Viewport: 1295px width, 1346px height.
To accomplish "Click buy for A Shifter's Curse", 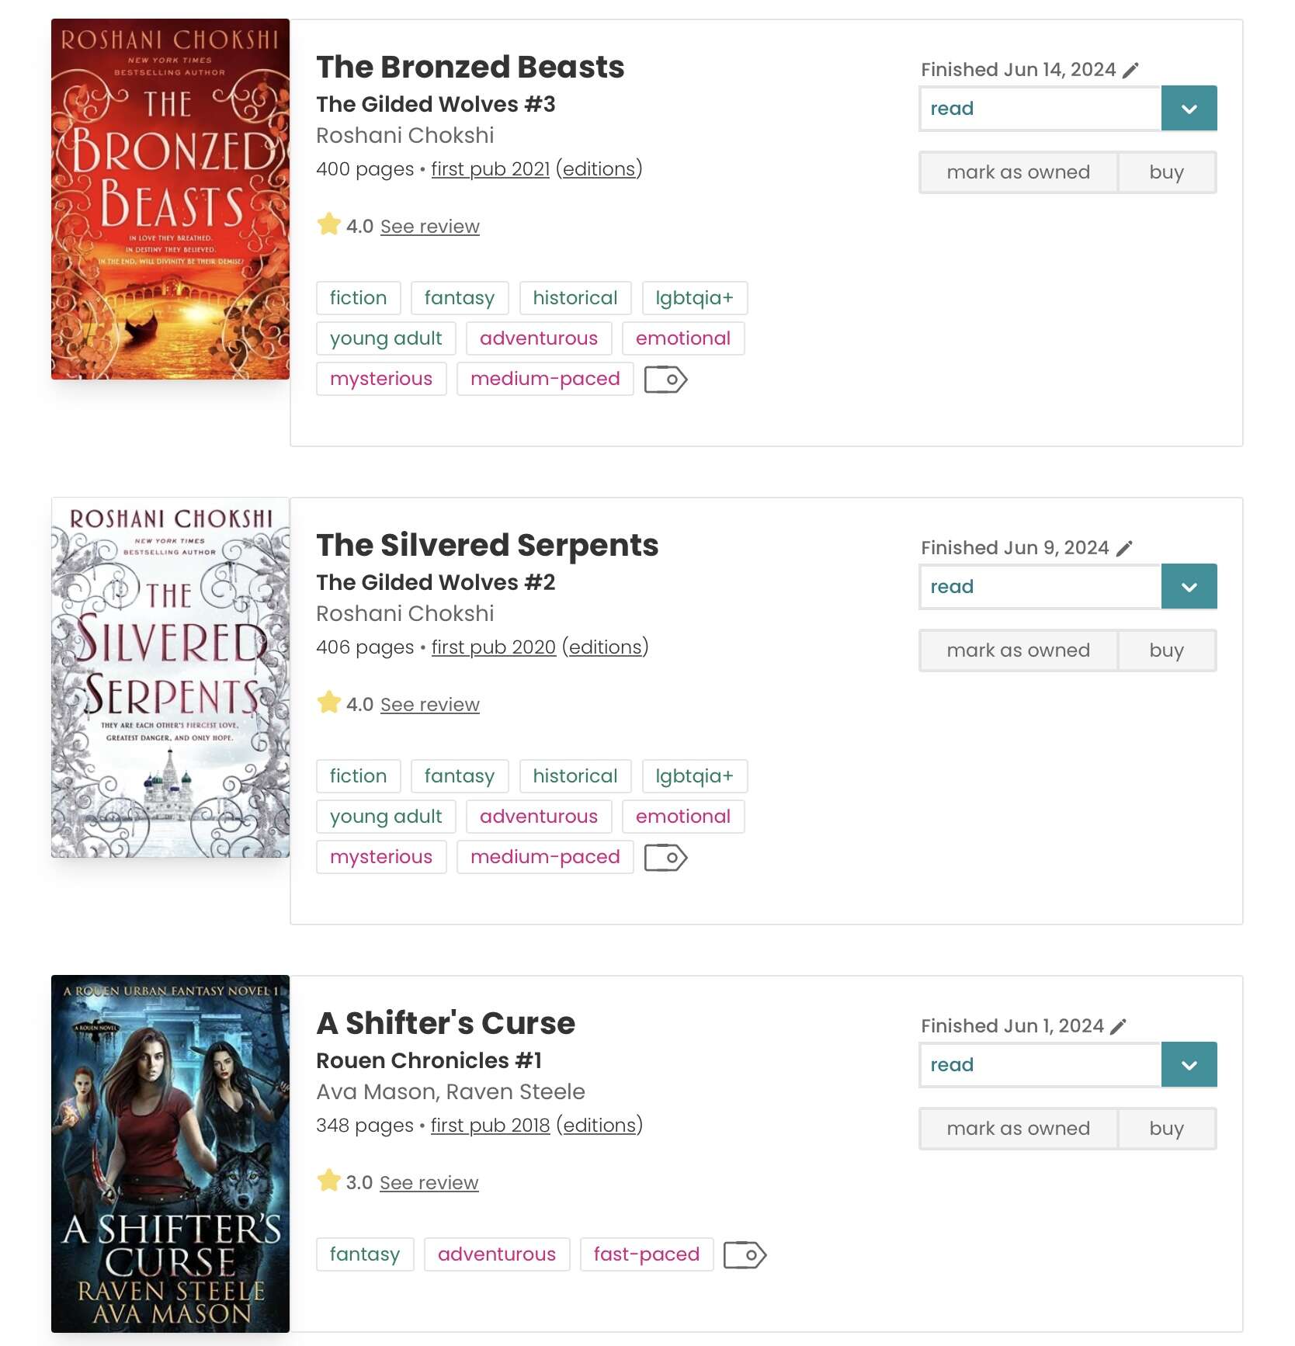I will click(1167, 1129).
